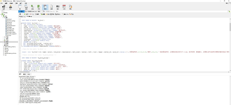The image size is (231, 105).
Task: Select the Schedule calendar icon
Action: [x=64, y=7]
